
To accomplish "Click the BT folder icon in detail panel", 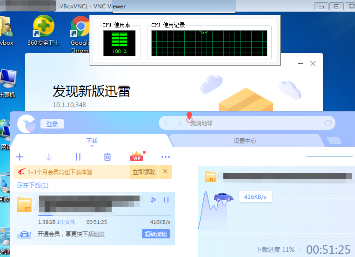I will pos(211,176).
